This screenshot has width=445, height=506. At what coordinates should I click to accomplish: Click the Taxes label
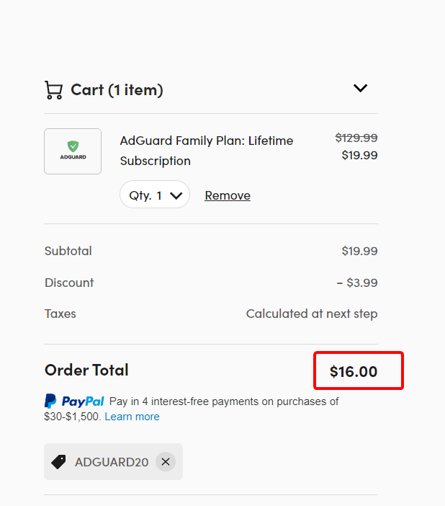click(60, 314)
